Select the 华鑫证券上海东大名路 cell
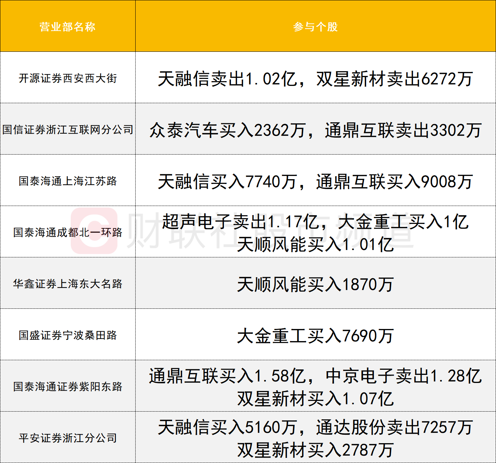The image size is (496, 463). (x=68, y=284)
